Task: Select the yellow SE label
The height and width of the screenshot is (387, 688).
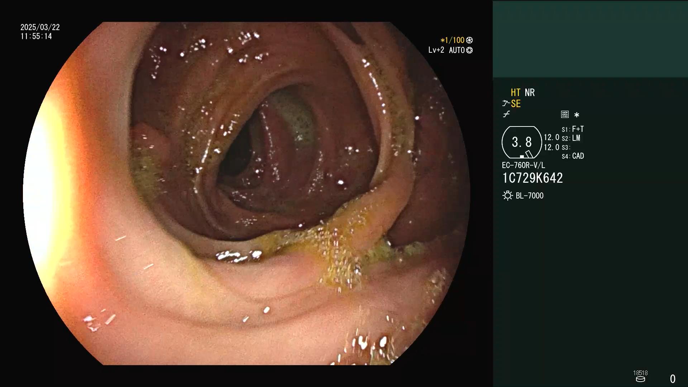Action: point(516,104)
